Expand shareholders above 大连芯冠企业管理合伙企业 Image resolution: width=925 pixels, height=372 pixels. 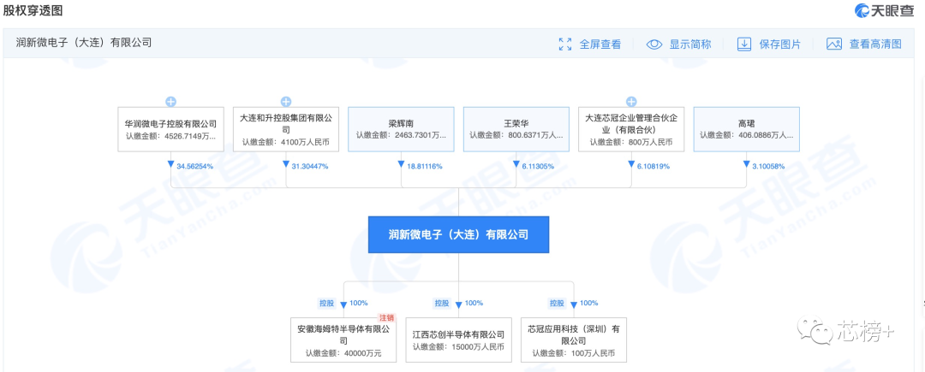pyautogui.click(x=631, y=102)
